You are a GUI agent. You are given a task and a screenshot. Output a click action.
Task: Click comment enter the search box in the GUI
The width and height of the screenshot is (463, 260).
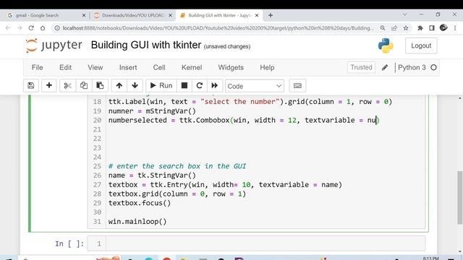click(177, 166)
